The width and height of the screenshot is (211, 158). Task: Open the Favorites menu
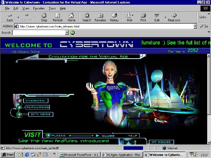[x=39, y=8]
